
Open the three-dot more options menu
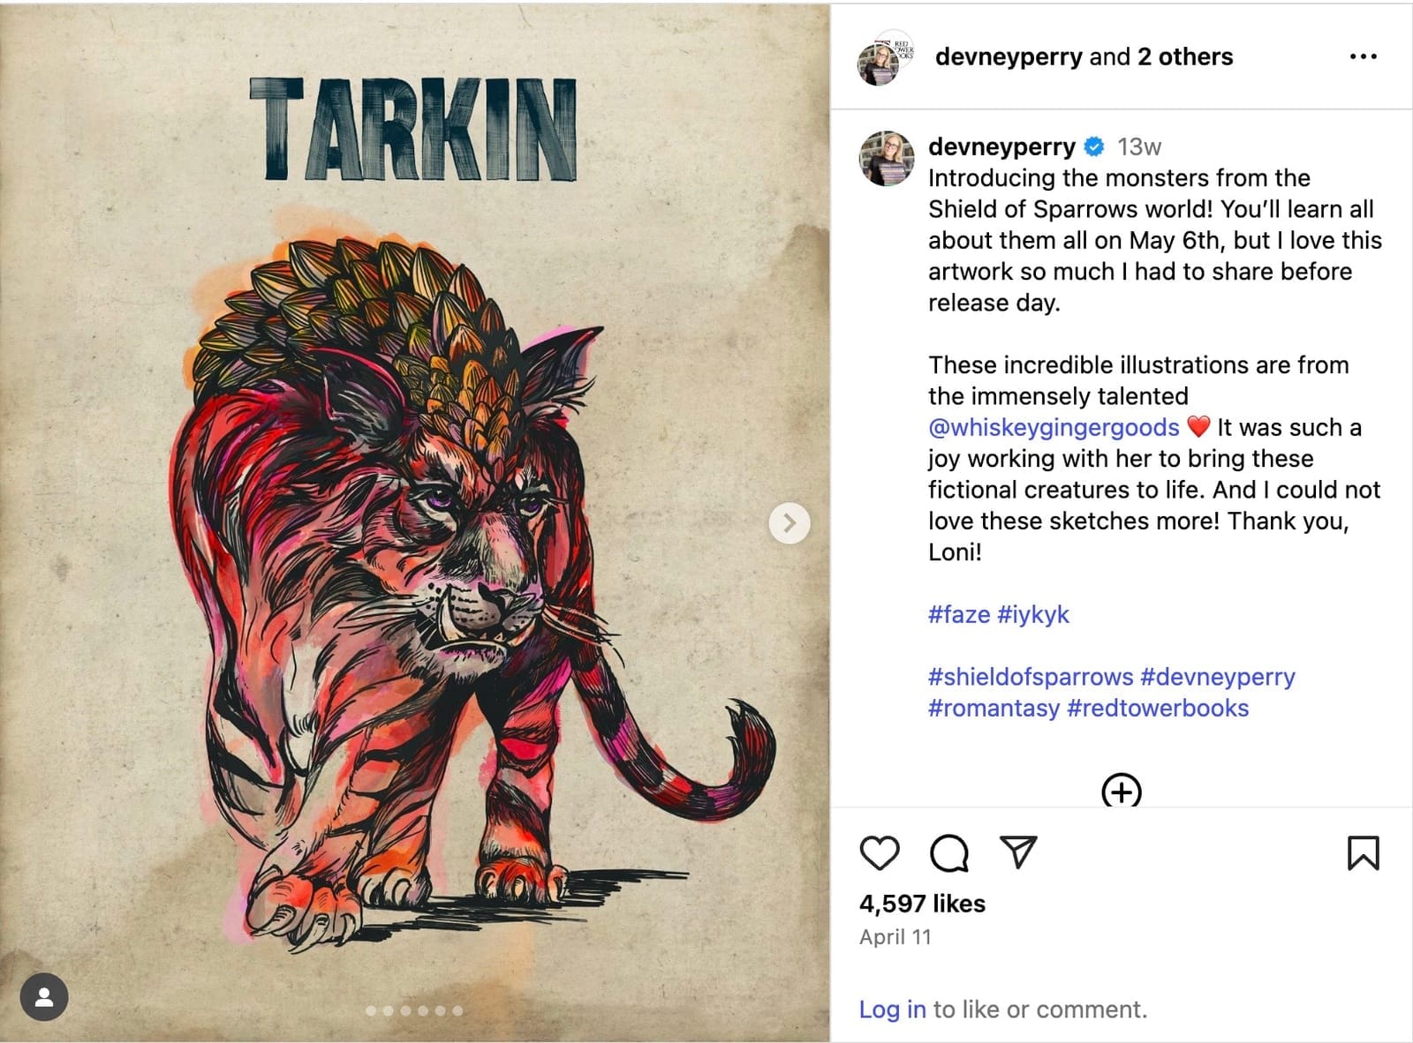(x=1363, y=56)
